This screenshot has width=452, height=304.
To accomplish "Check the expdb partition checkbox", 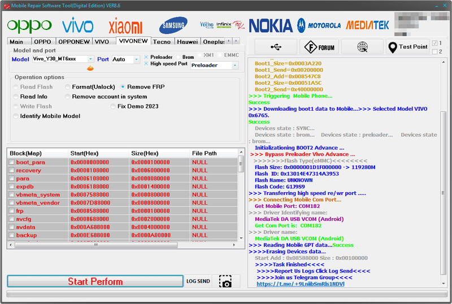I will 11,186.
